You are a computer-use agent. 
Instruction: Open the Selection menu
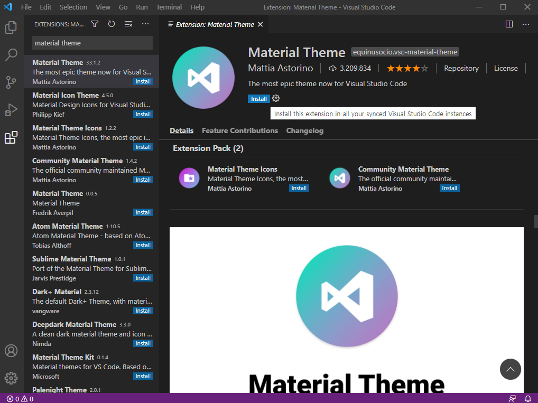point(73,7)
